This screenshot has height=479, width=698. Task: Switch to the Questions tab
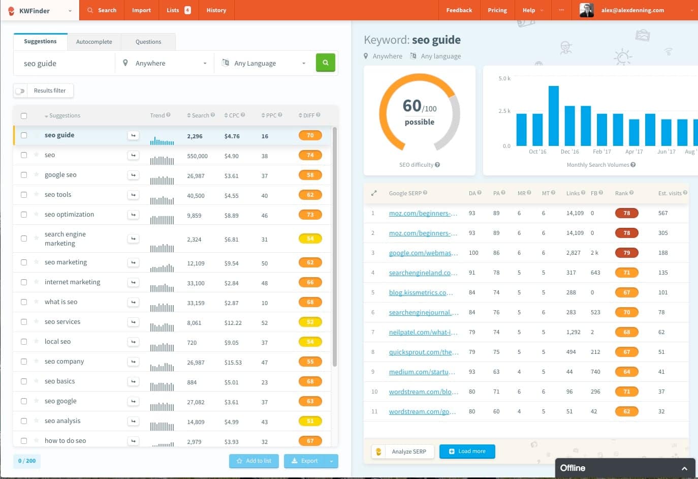[148, 42]
